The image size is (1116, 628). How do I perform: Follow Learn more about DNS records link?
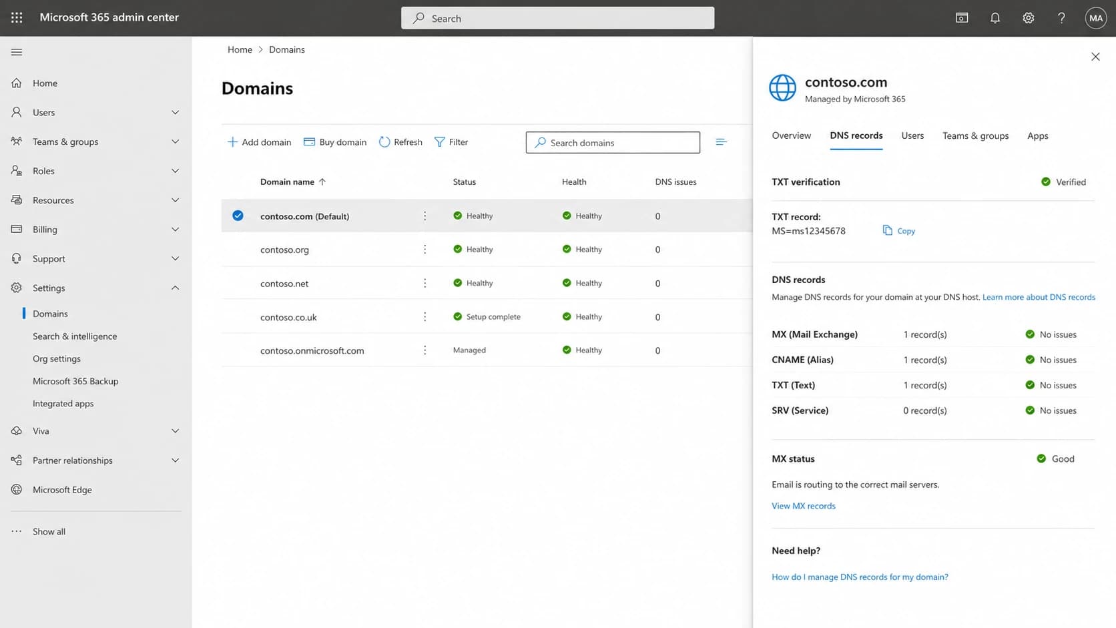[1039, 297]
